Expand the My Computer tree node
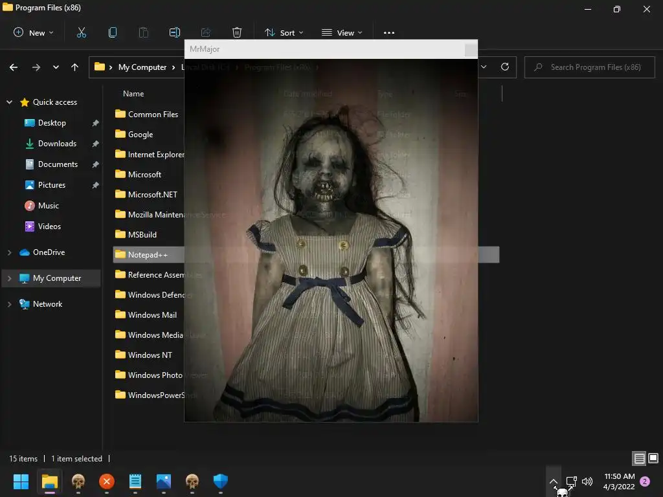The width and height of the screenshot is (663, 497). pyautogui.click(x=9, y=278)
